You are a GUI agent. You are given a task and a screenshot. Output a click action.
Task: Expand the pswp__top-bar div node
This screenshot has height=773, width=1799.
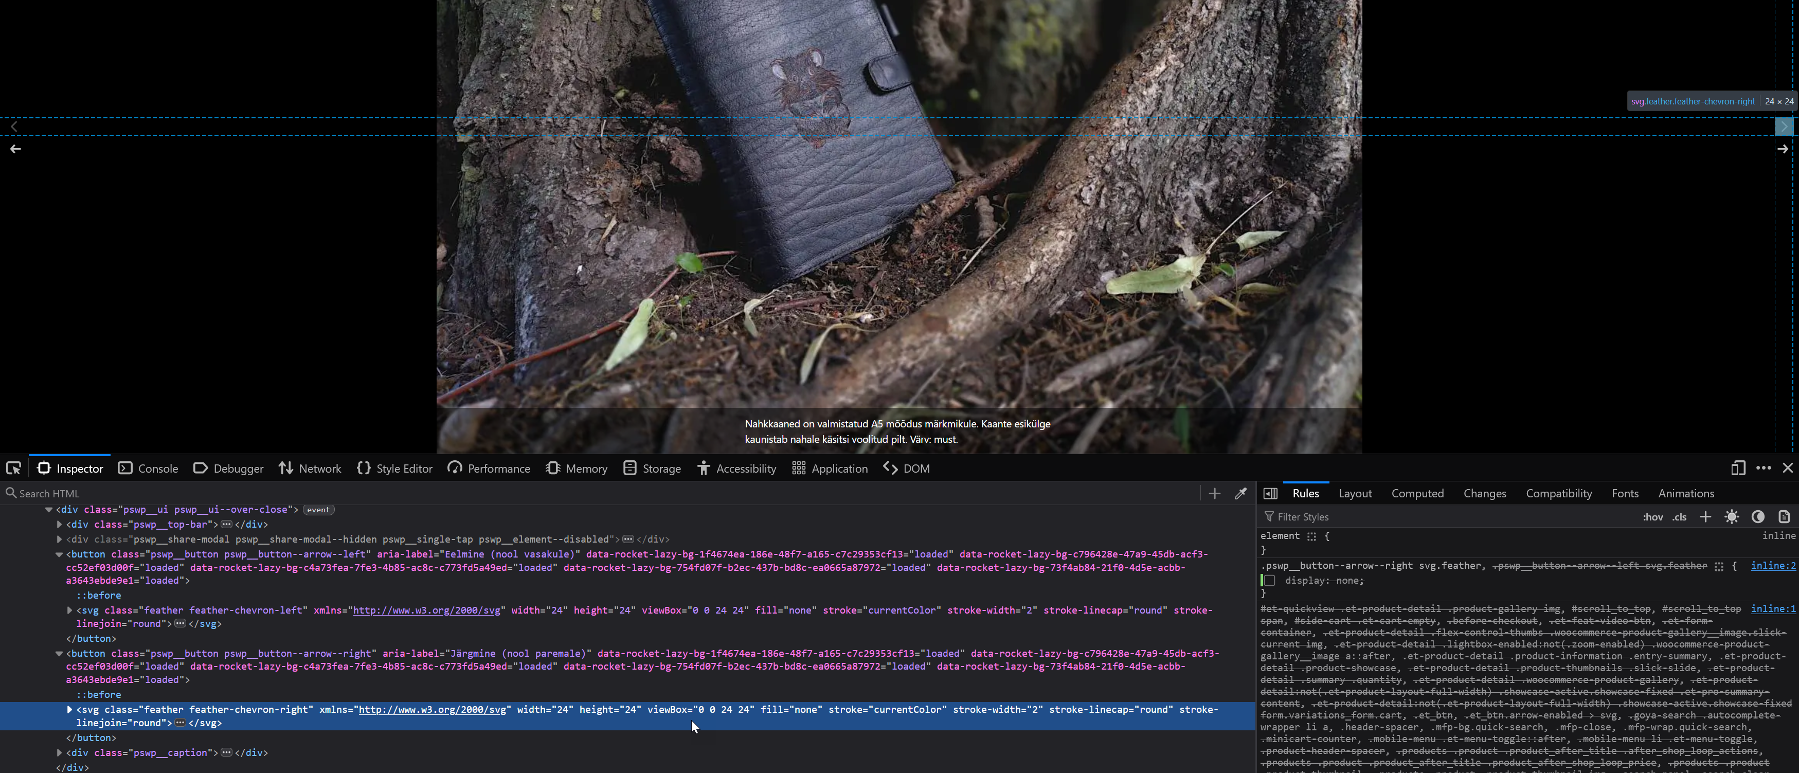(59, 525)
